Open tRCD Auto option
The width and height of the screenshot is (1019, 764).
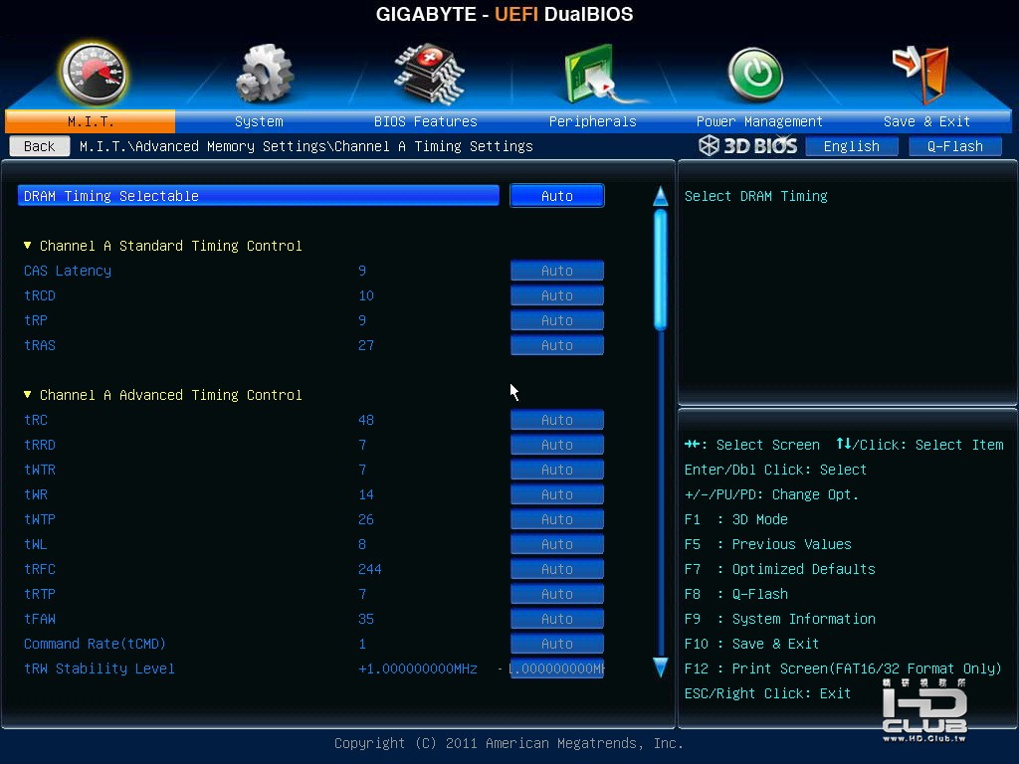[x=557, y=295]
